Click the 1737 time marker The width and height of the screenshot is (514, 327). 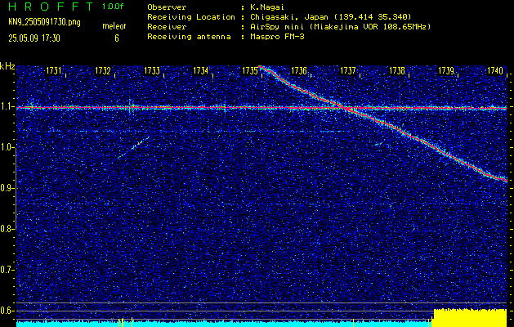[x=348, y=70]
